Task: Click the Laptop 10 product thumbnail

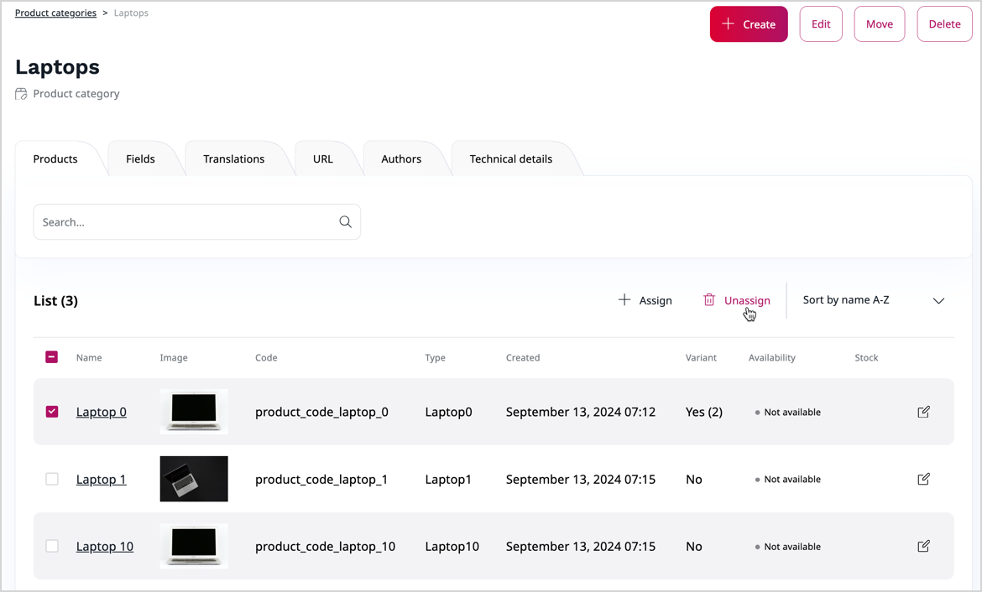Action: click(194, 546)
